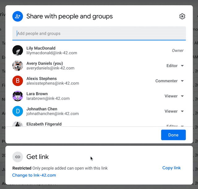
Task: Click the Get link heading
Action: (37, 157)
